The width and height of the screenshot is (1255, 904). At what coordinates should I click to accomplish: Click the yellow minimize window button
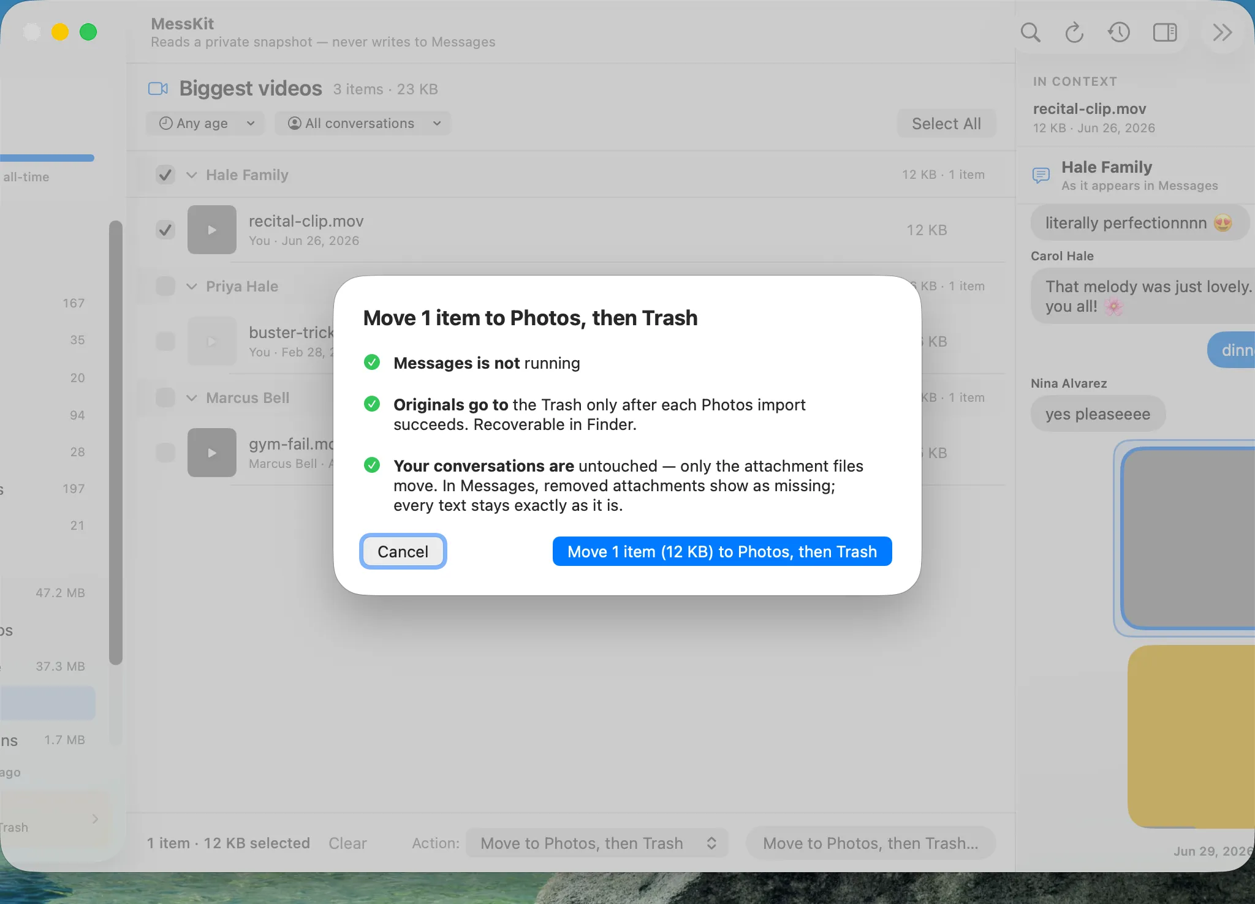point(60,32)
